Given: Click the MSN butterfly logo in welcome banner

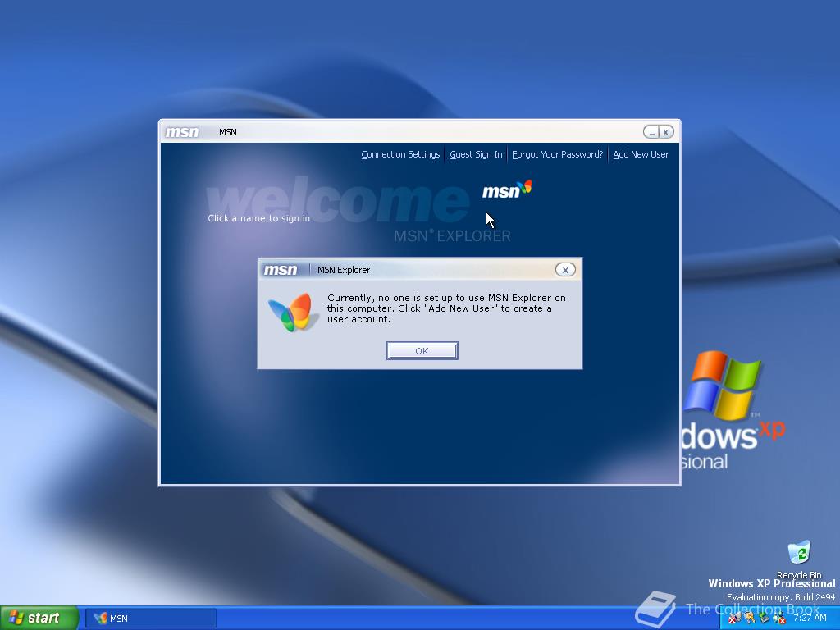Looking at the screenshot, I should (x=507, y=189).
